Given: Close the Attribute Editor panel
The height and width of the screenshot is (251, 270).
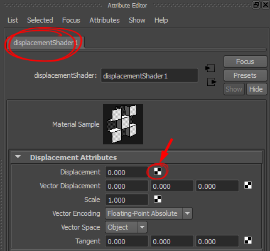Looking at the screenshot, I should click(266, 5).
